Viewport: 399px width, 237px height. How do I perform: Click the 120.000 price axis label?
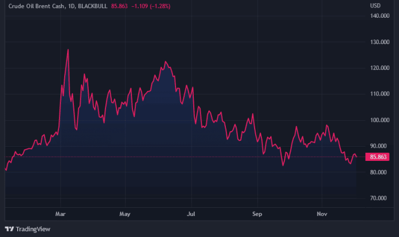pos(380,68)
